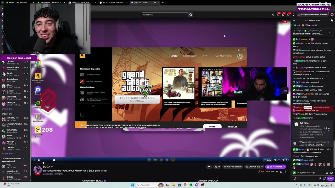
Task: Open MasterSnakou channel in sidebar
Action: pyautogui.click(x=15, y=68)
